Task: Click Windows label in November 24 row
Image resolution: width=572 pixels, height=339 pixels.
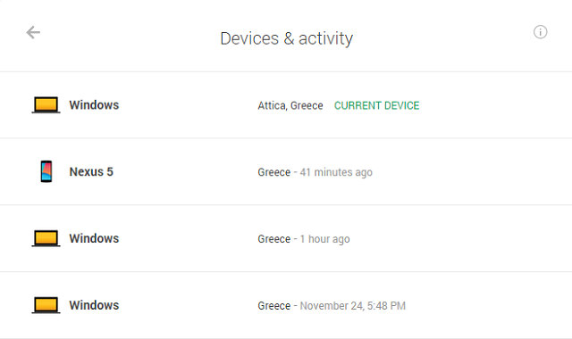Action: pos(94,305)
